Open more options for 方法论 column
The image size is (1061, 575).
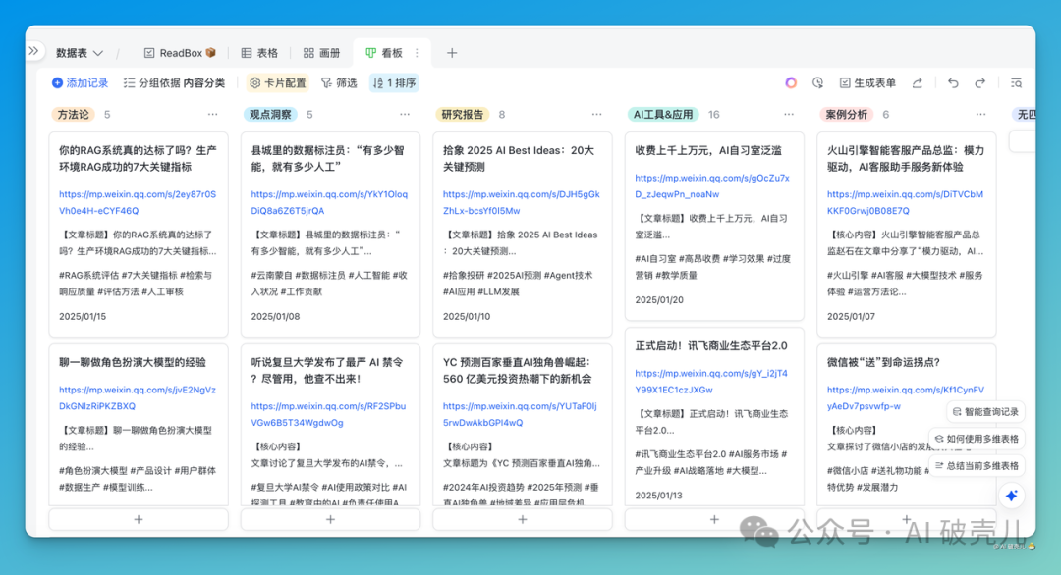212,115
